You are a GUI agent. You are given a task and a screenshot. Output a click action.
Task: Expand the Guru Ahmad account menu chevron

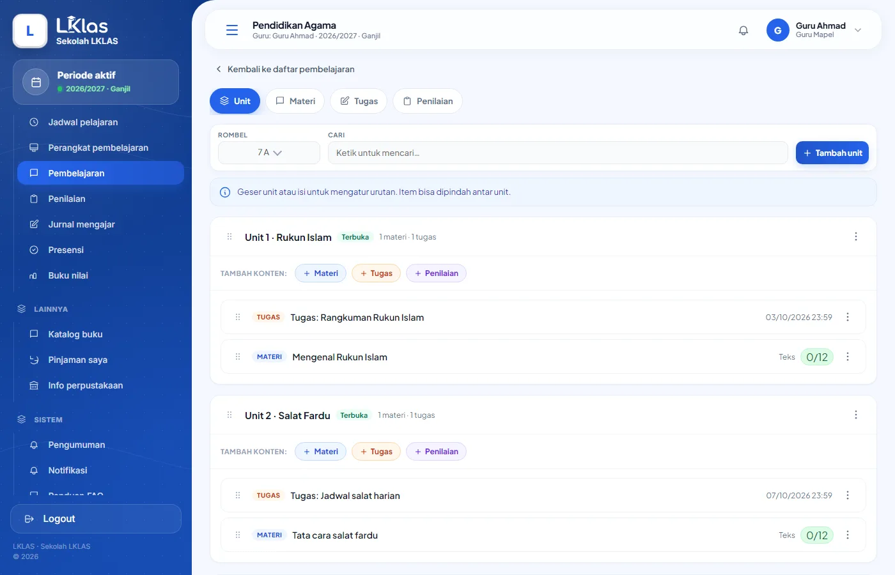[x=858, y=30]
